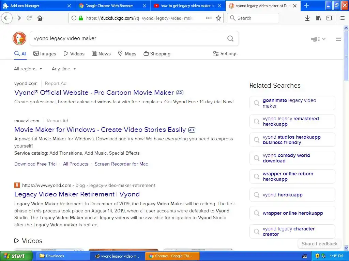Switch to the YouTube how to get legacy tab
The height and width of the screenshot is (261, 349).
(x=188, y=5)
